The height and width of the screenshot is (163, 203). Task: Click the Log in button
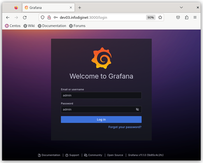coord(101,119)
